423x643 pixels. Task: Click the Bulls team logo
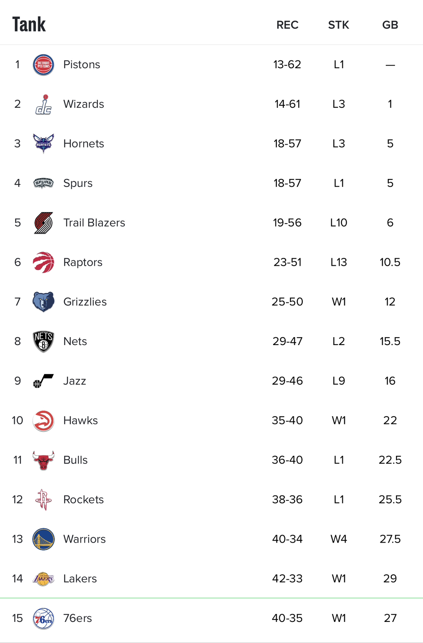click(43, 460)
